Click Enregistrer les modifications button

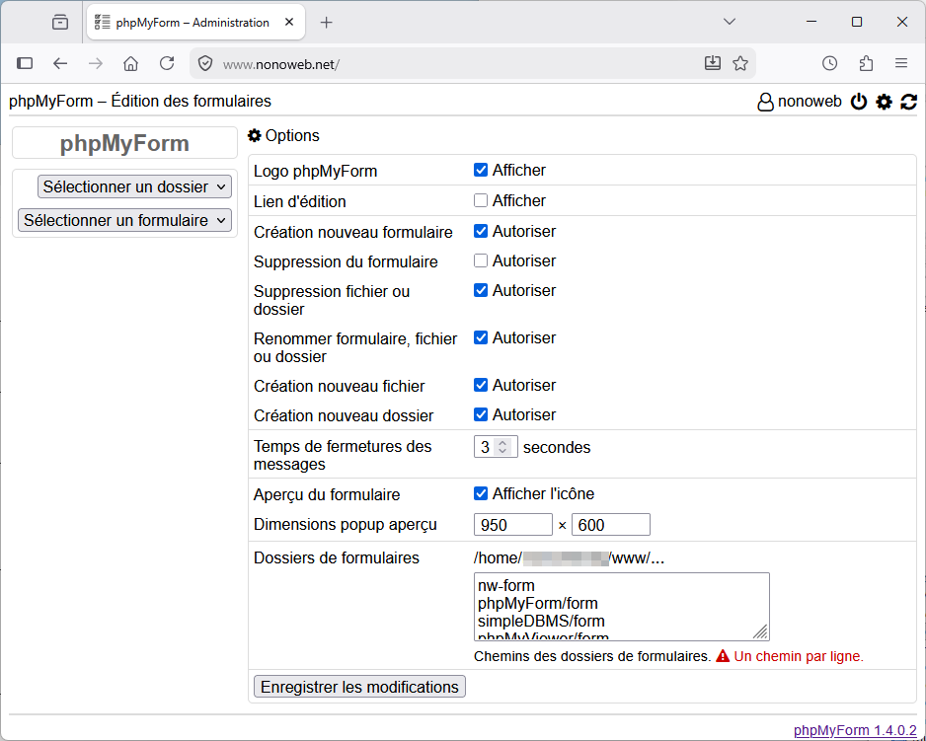pos(359,687)
